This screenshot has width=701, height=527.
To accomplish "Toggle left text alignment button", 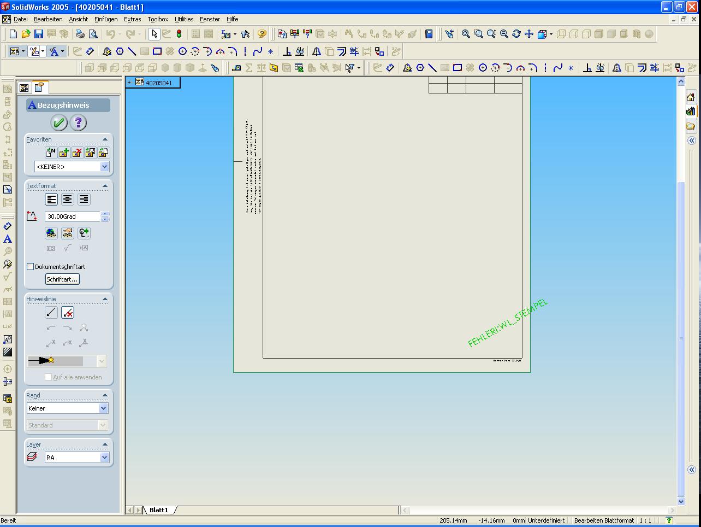I will [51, 200].
